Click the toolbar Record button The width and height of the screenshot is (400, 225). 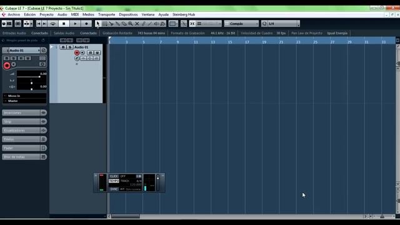[86, 24]
